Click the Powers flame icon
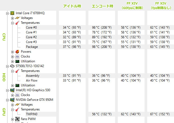174x123 pixels. coord(17,52)
